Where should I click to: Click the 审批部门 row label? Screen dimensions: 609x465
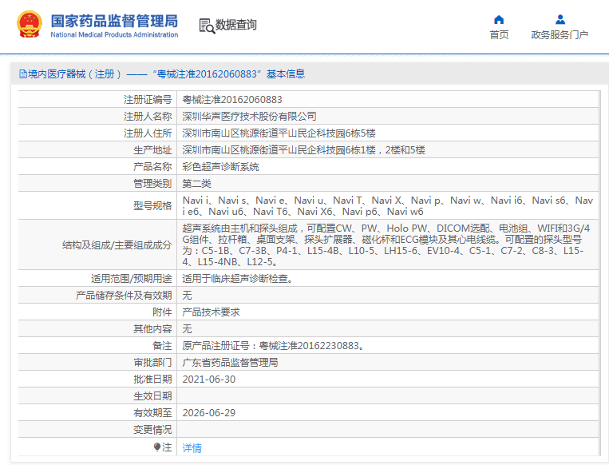point(152,363)
